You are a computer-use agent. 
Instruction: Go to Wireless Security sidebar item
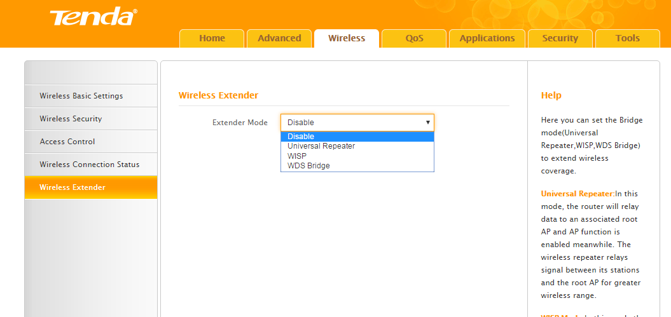pos(71,119)
